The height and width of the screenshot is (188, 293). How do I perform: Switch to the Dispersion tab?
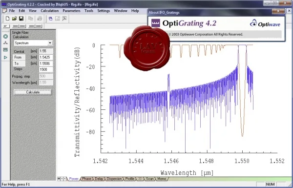pos(114,179)
